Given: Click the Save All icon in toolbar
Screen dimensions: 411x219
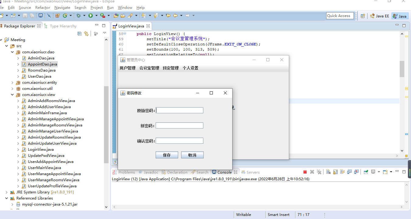Looking at the screenshot, I should click(x=32, y=16).
